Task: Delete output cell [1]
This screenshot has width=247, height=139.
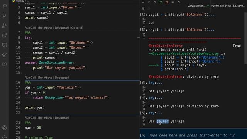Action: tap(144, 26)
